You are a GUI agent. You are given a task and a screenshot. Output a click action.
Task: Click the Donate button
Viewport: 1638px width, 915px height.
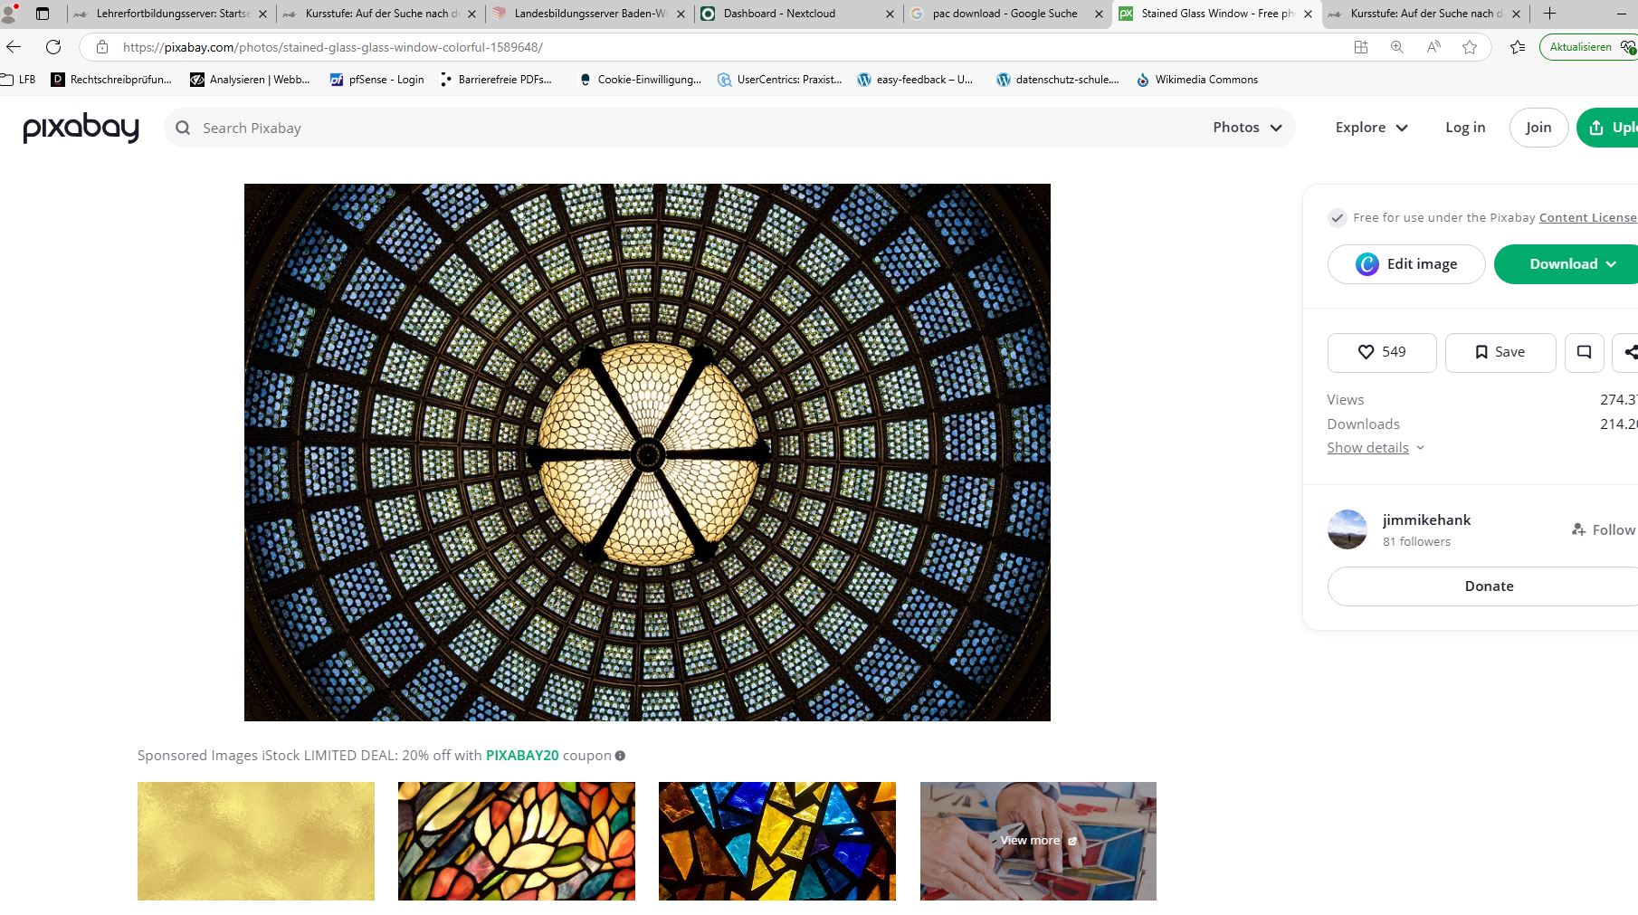[1489, 586]
